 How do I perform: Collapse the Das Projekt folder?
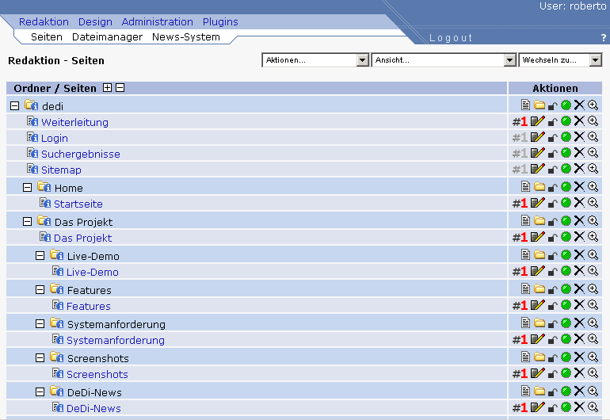click(x=28, y=222)
